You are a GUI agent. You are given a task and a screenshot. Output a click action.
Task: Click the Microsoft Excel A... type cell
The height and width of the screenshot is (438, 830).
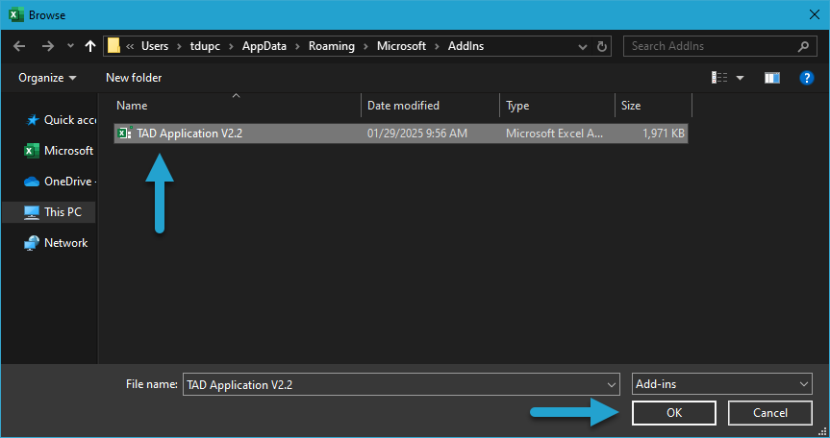[554, 134]
